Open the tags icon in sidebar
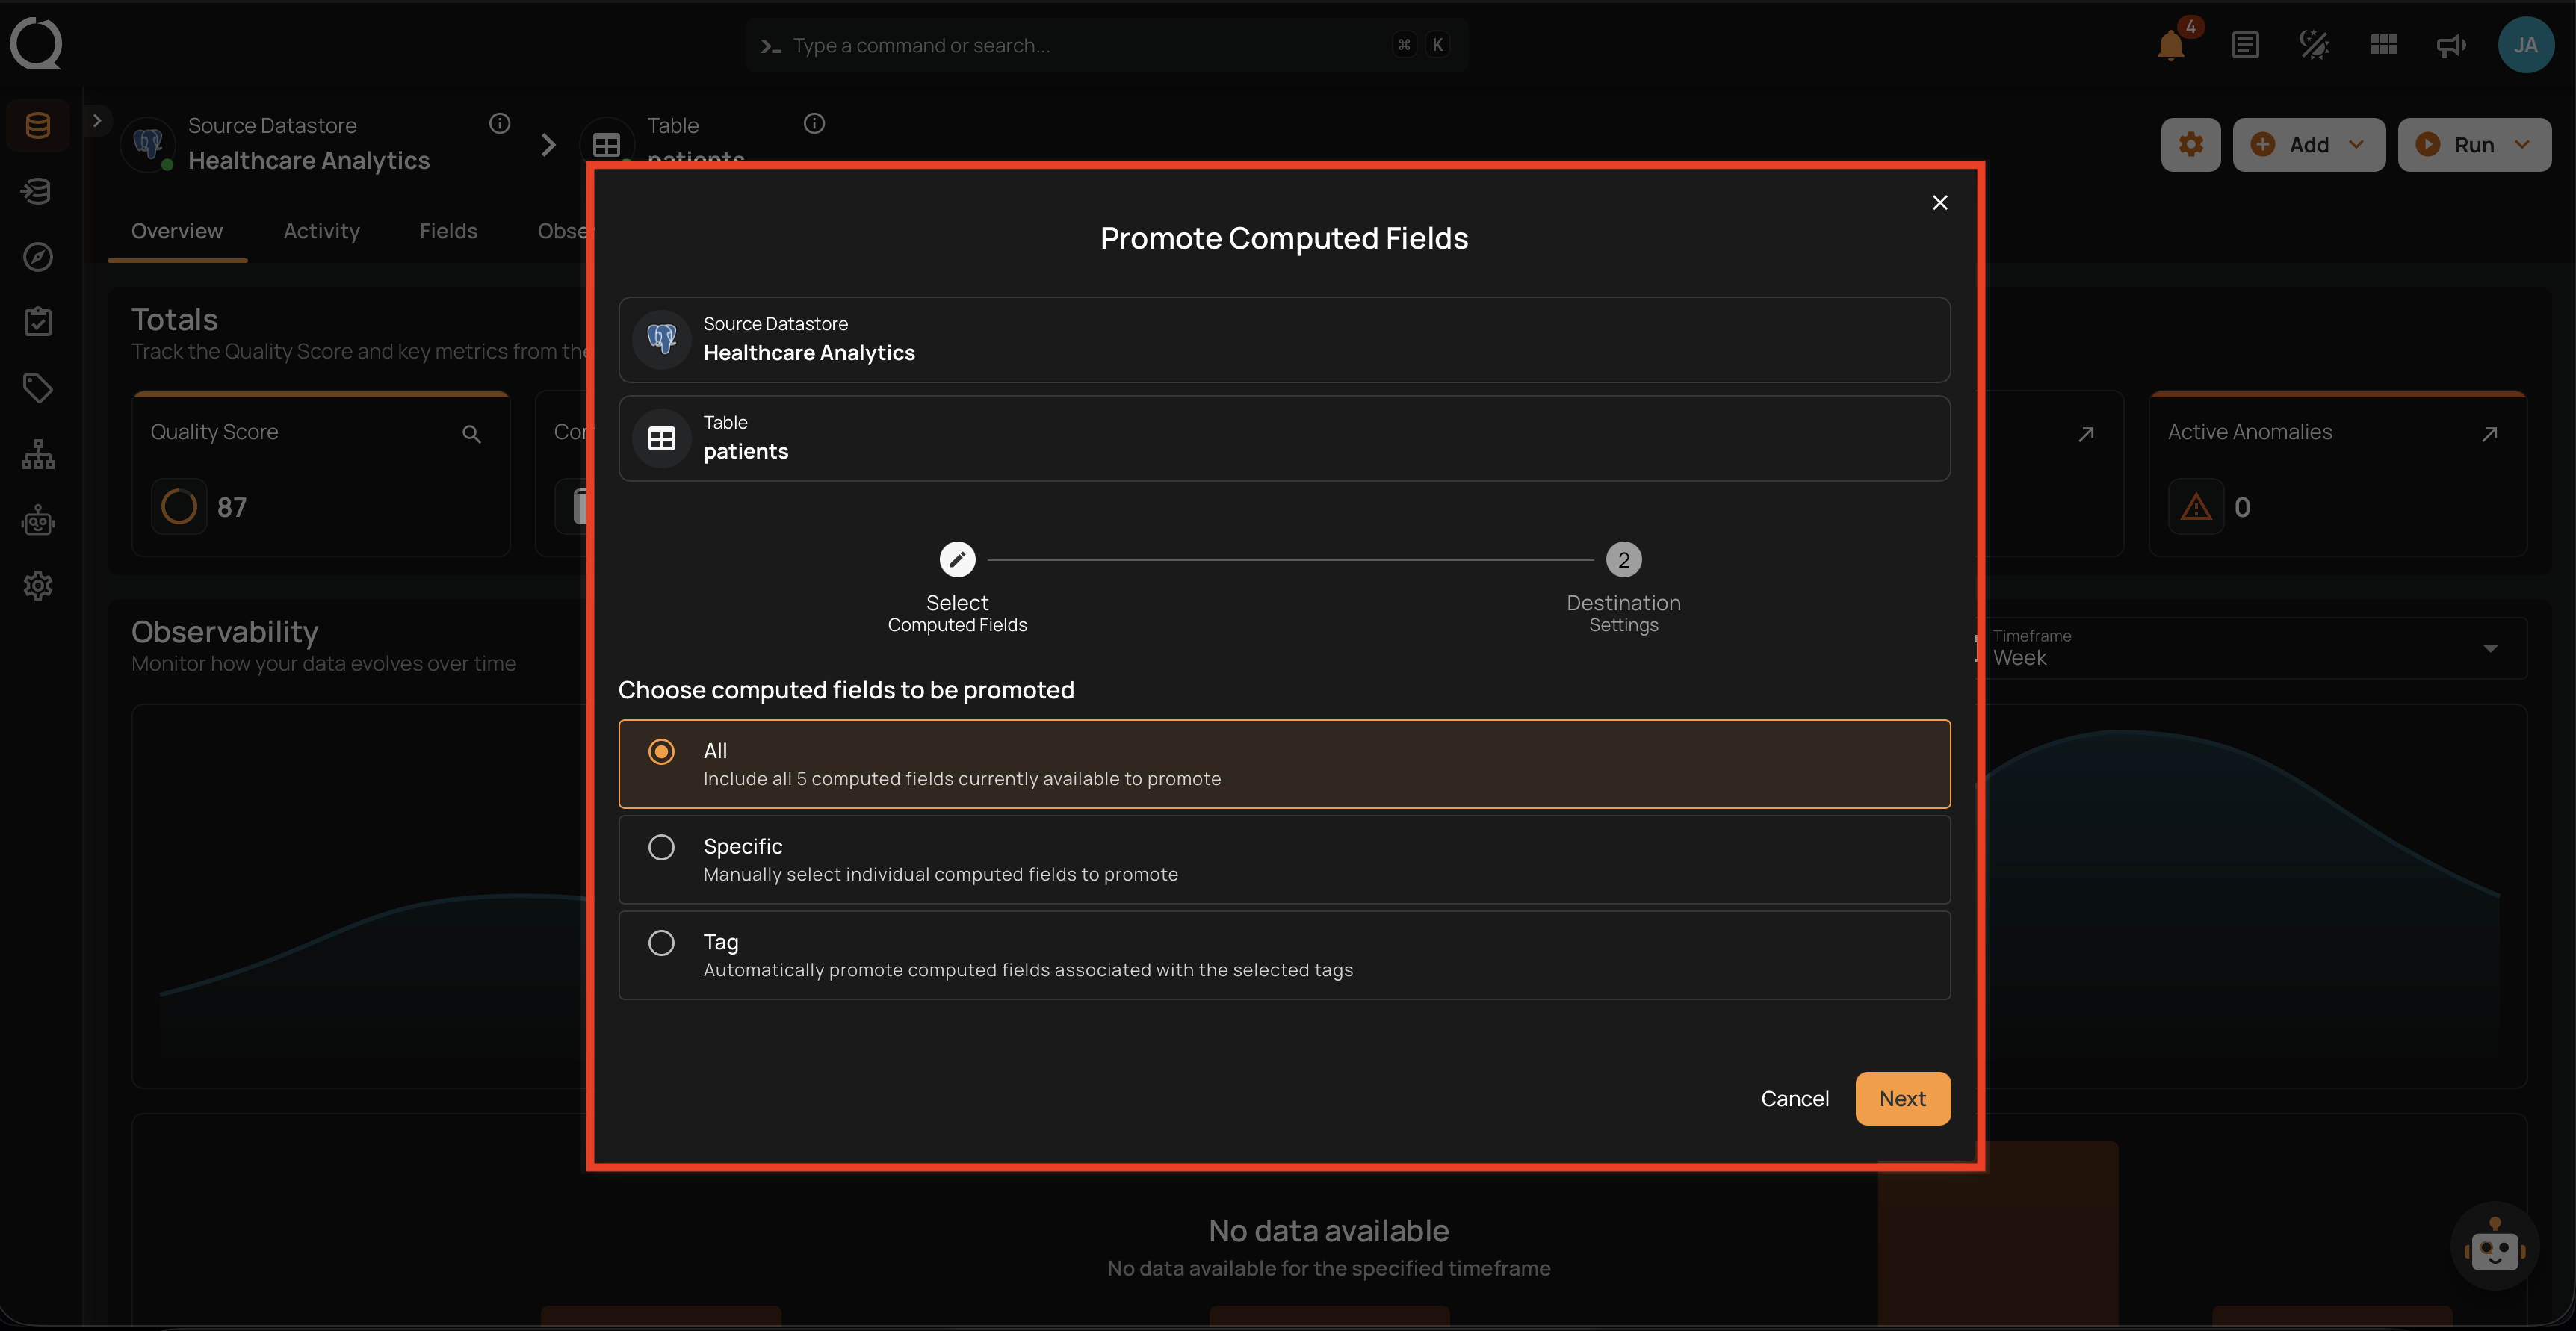2576x1331 pixels. (x=38, y=388)
